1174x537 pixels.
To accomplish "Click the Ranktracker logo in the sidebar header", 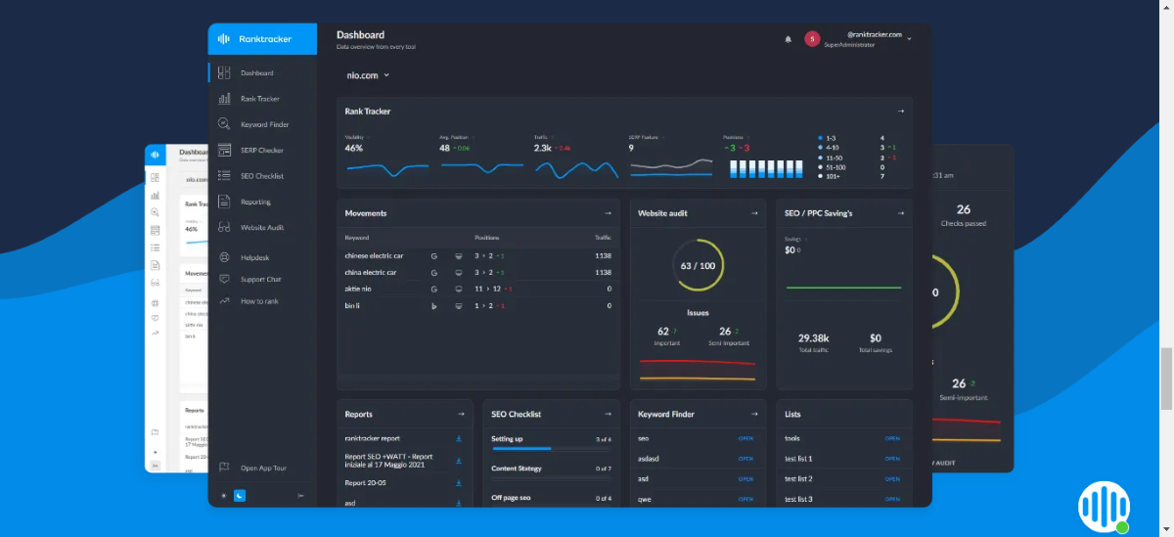I will tap(254, 39).
